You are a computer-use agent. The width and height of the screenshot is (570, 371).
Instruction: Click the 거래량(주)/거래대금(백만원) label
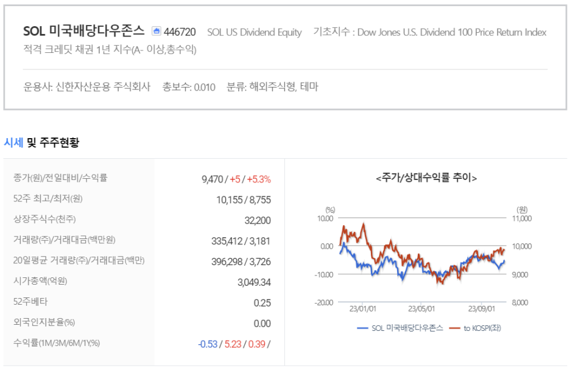click(x=65, y=240)
